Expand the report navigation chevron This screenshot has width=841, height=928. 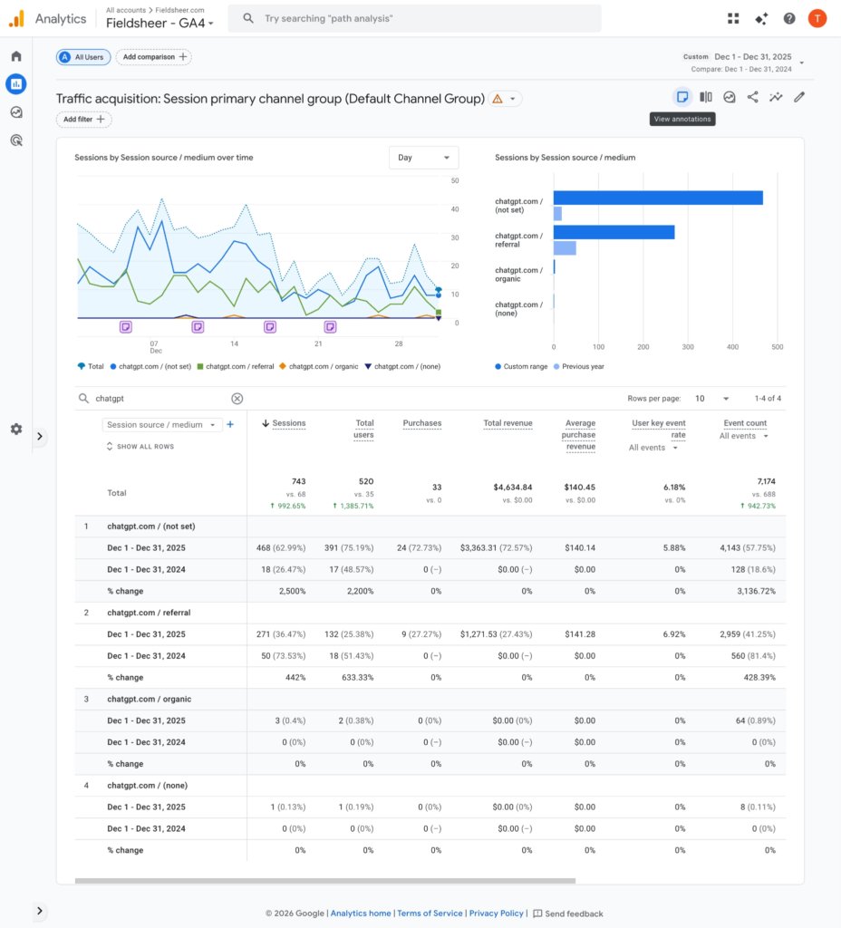pyautogui.click(x=40, y=436)
